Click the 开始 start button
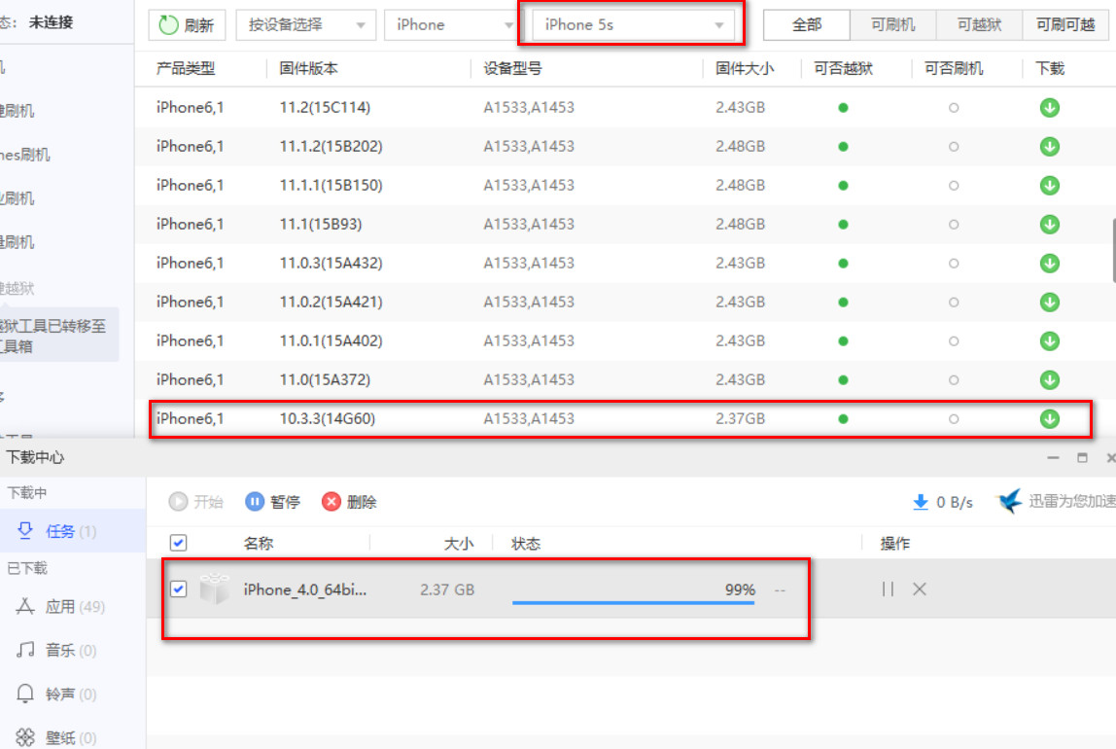1116x749 pixels. coord(195,502)
